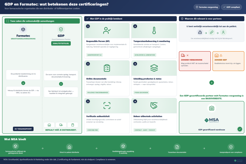
Task: Click the Verificatie authenticiteit title
Action: [x=98, y=116]
